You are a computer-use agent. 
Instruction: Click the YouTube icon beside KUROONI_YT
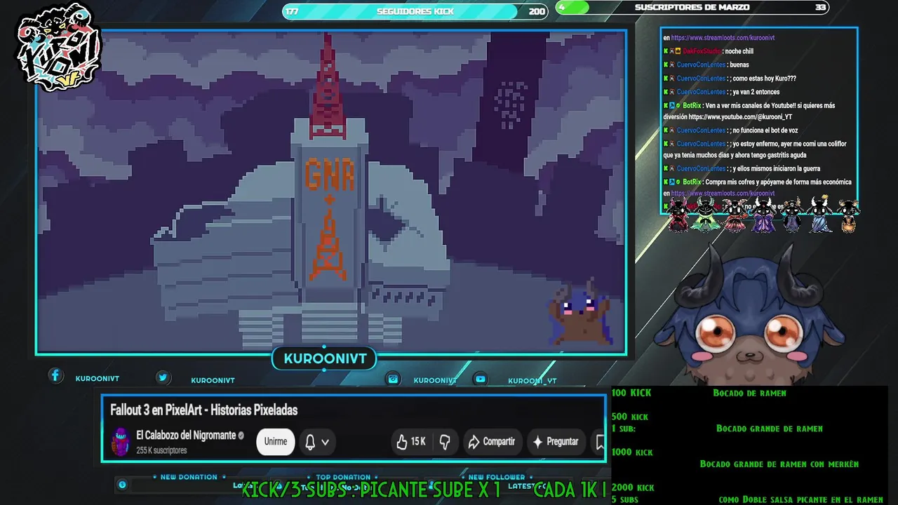pos(481,379)
